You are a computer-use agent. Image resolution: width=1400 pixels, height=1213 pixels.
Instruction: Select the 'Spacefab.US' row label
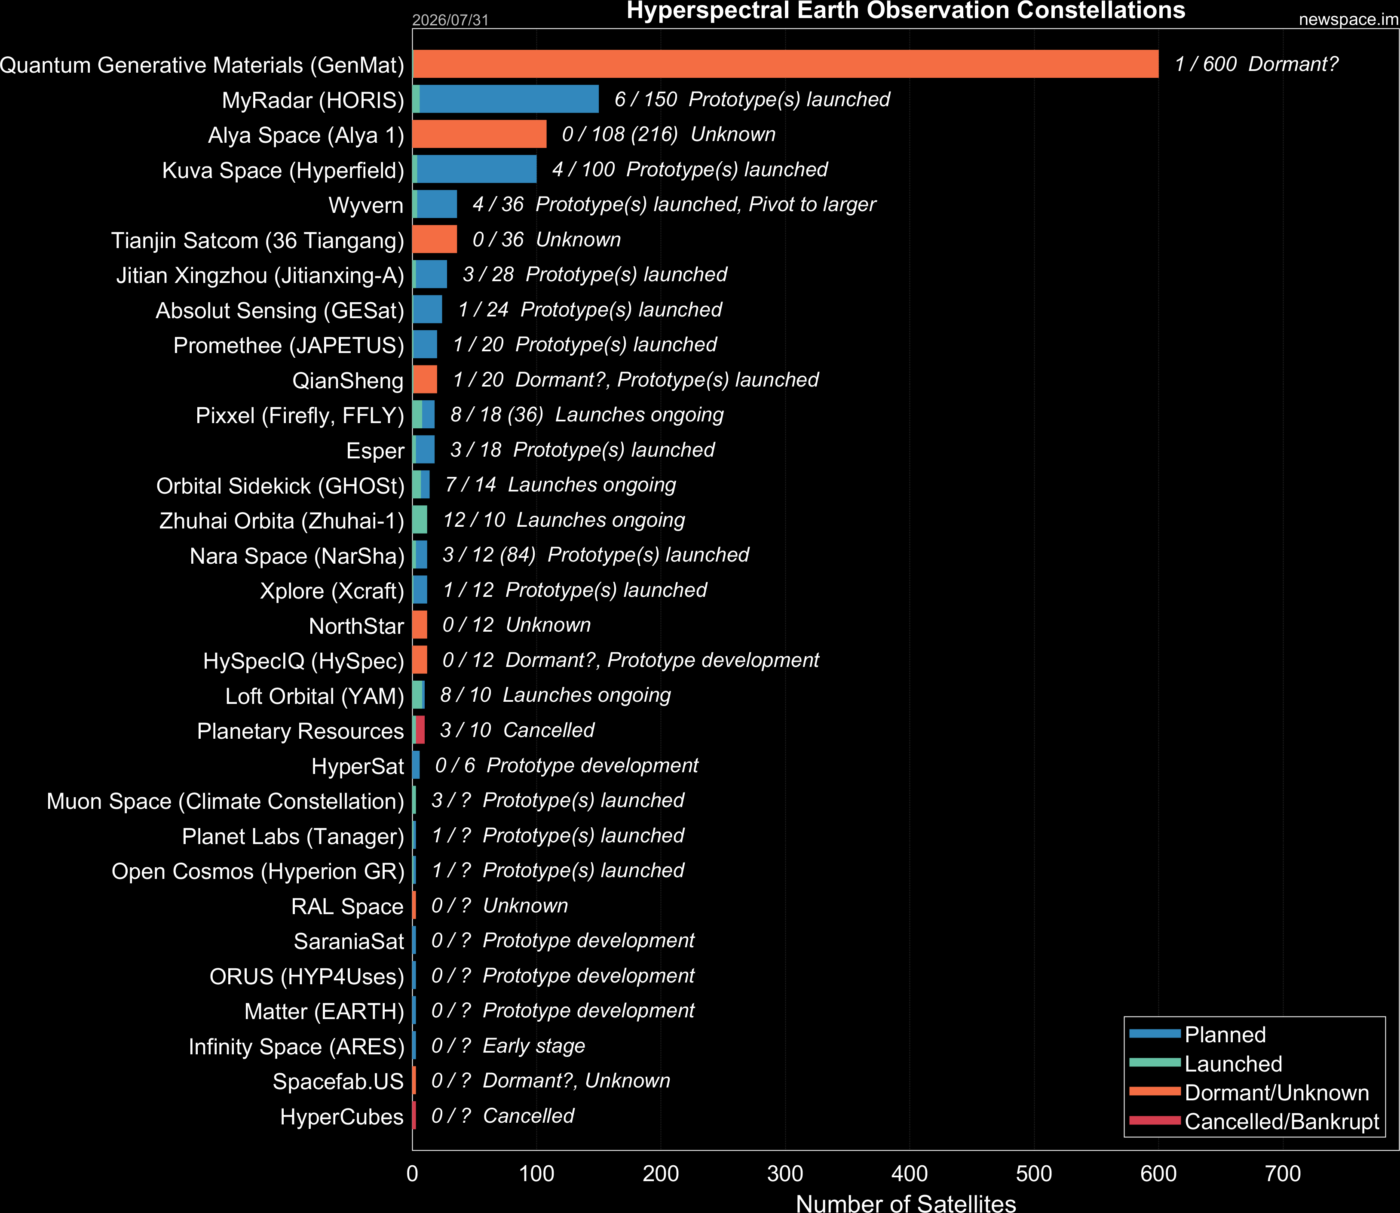(x=338, y=1082)
